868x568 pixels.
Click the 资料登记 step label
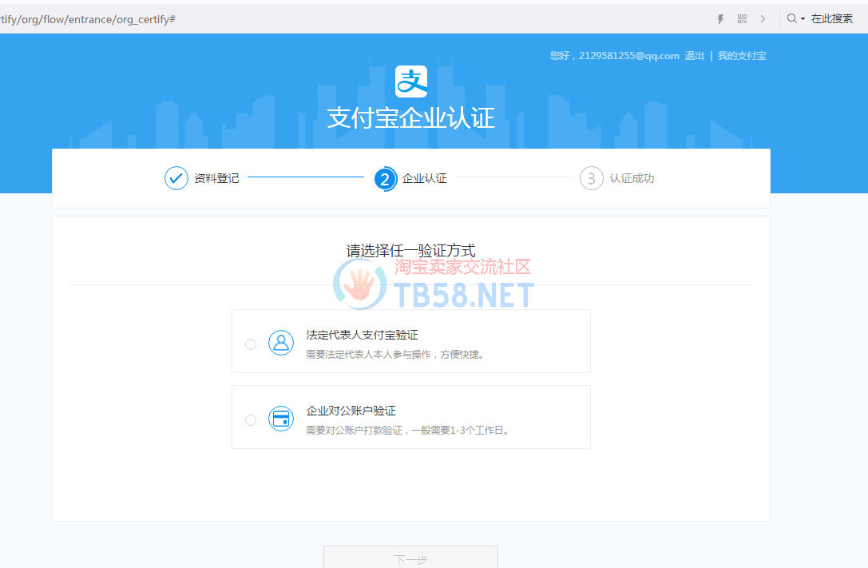[x=216, y=178]
